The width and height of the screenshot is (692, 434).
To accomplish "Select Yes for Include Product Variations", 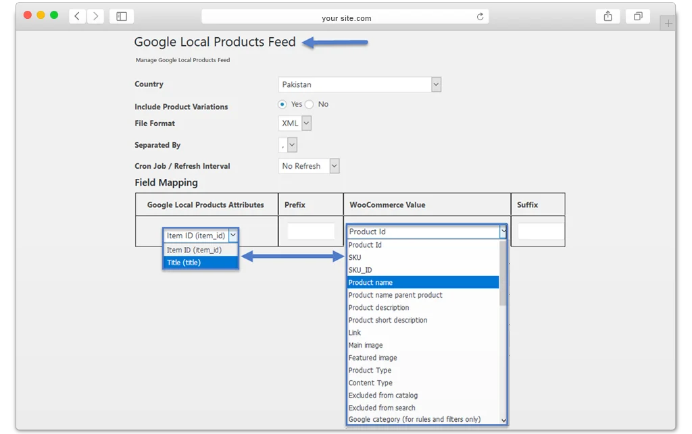I will coord(282,105).
